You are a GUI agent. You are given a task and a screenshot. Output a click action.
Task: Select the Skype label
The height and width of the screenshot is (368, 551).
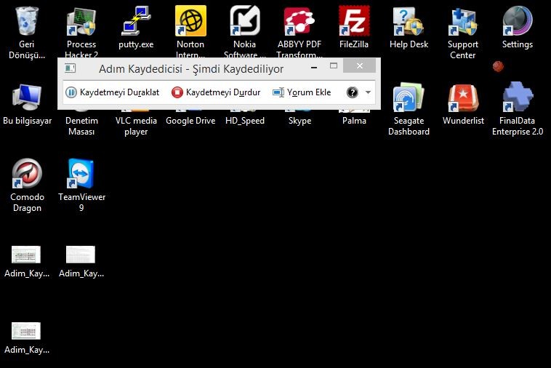tap(299, 121)
